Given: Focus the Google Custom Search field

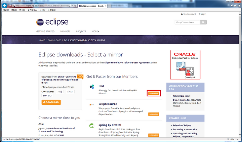Looking at the screenshot, I should [187, 22].
